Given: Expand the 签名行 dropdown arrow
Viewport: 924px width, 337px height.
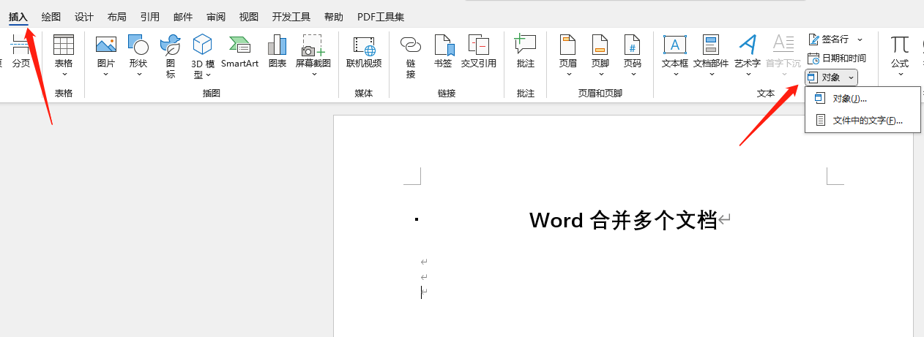Looking at the screenshot, I should pyautogui.click(x=860, y=39).
